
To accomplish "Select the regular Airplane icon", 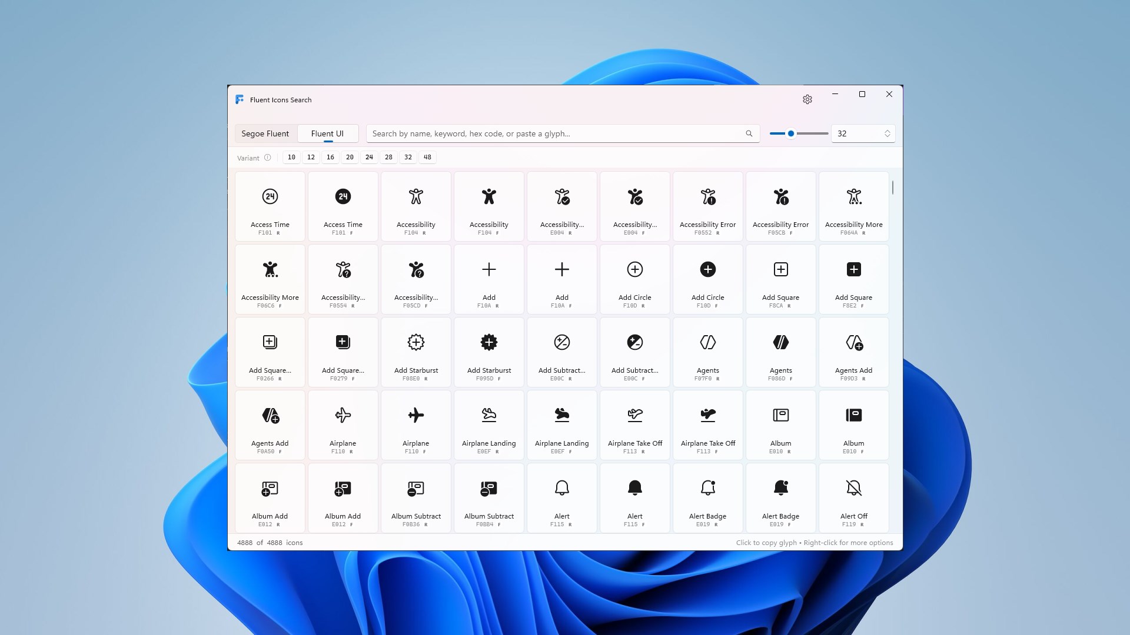I will [x=343, y=425].
